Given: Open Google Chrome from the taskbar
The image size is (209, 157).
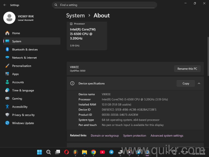Looking at the screenshot, I should pyautogui.click(x=93, y=152).
